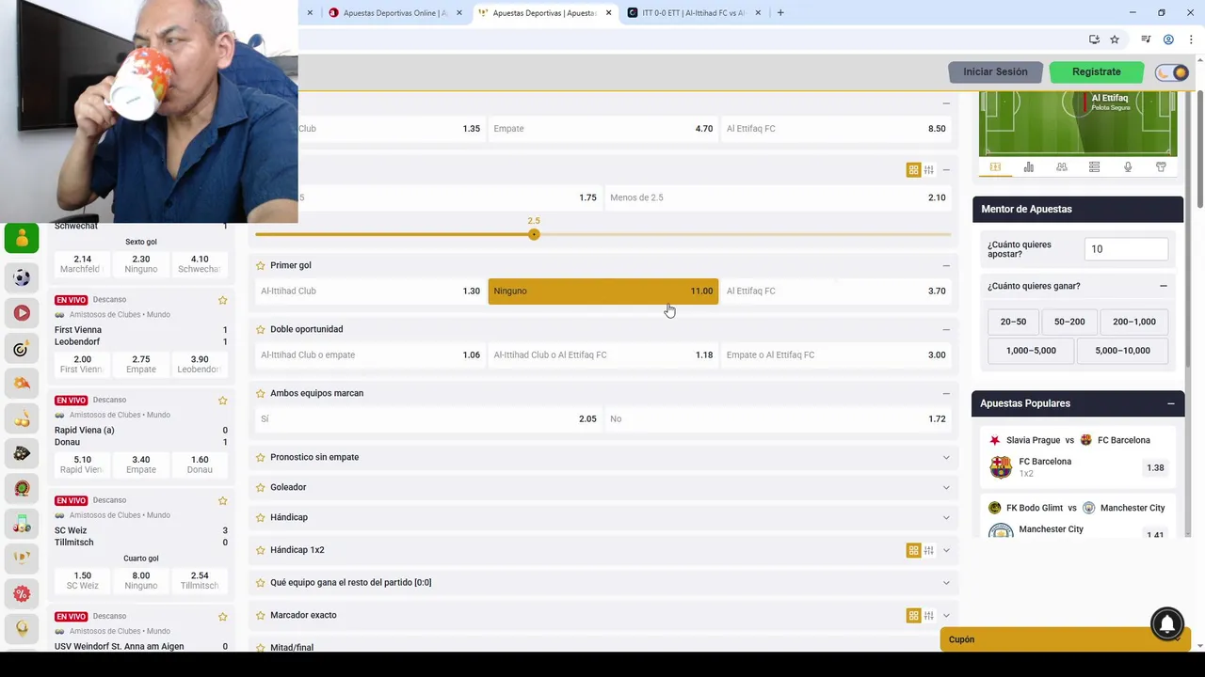
Task: Open the browser profile avatar icon
Action: pos(1168,39)
